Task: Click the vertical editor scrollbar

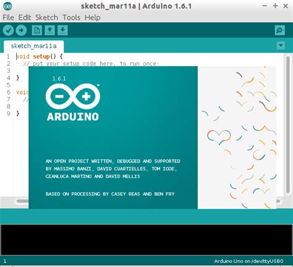Action: click(x=288, y=125)
